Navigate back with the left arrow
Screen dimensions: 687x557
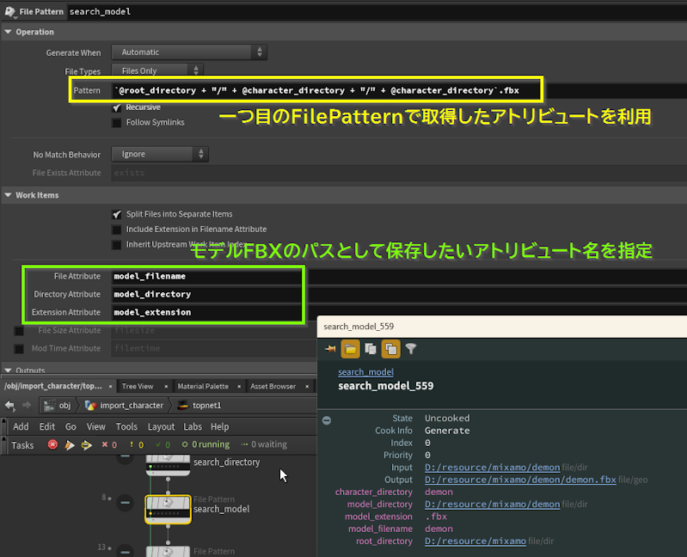click(x=9, y=406)
